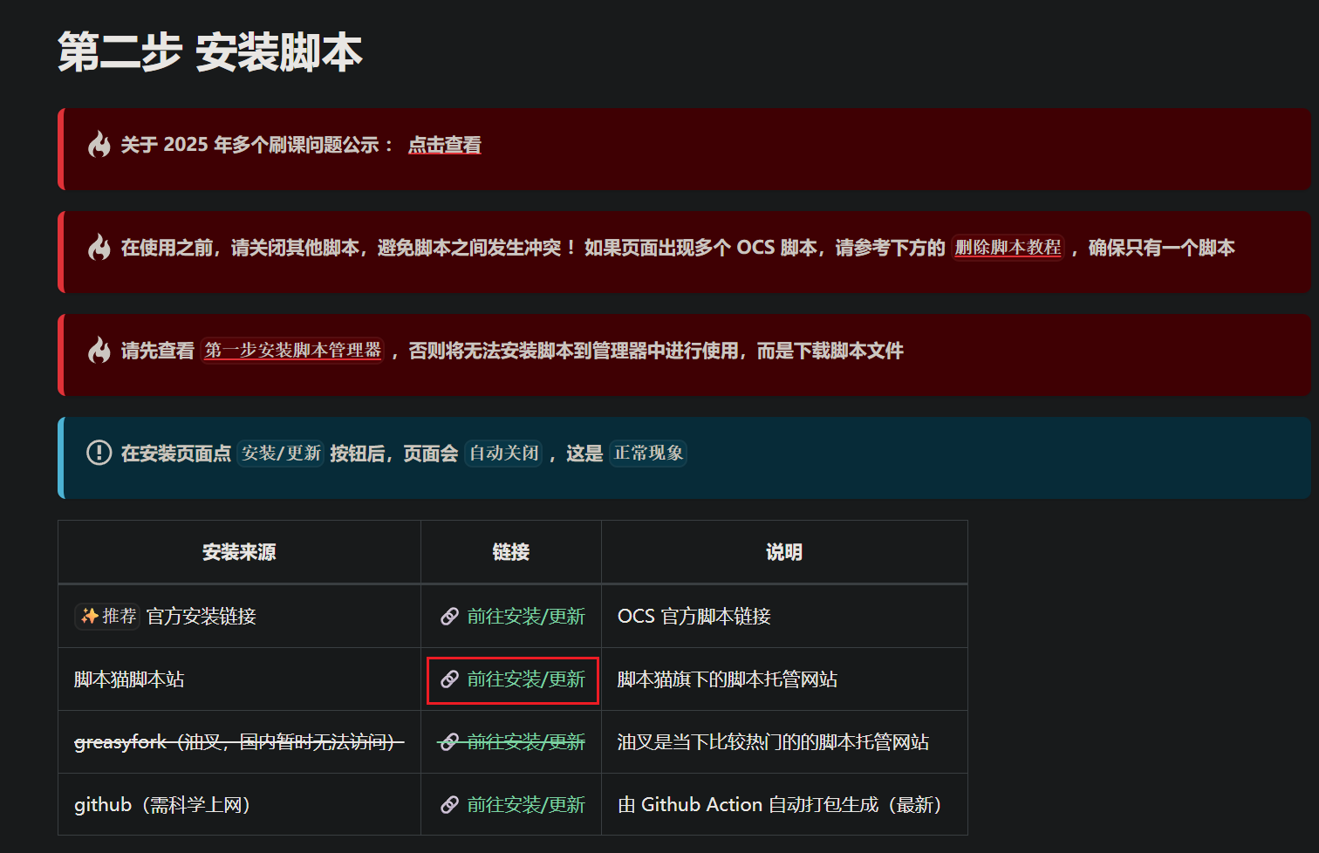Click the fire icon in the script conflict warning
Image resolution: width=1319 pixels, height=853 pixels.
(99, 248)
